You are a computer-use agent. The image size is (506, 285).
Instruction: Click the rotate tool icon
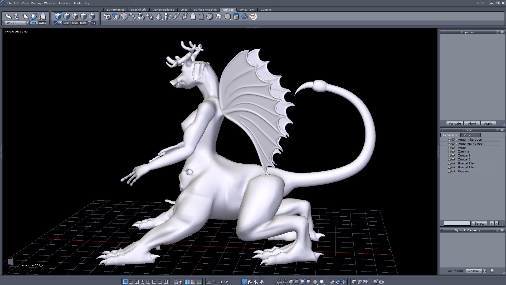[x=17, y=16]
